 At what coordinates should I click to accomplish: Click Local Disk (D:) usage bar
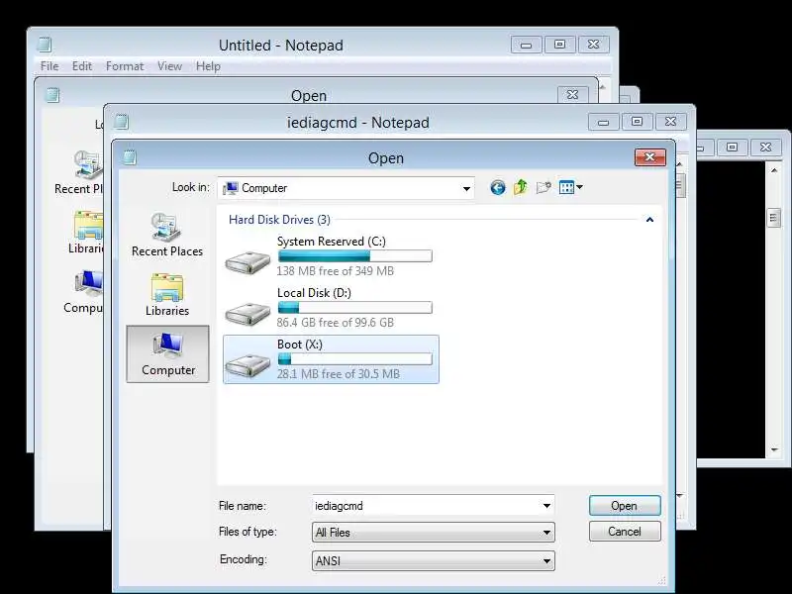(355, 308)
